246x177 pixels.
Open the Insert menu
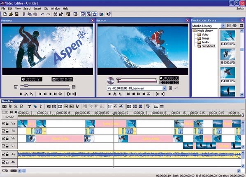tap(37, 9)
